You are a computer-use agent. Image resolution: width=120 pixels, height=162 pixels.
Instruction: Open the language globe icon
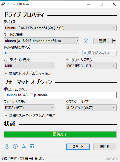7,146
